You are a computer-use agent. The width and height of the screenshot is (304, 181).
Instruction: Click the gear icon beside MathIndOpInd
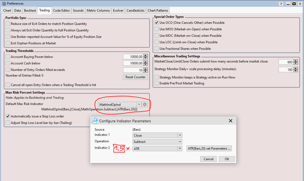[x=145, y=104]
